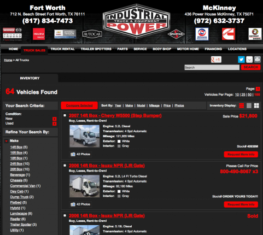The width and height of the screenshot is (263, 235).
Task: Filter by Reefer make
Action: [x=15, y=219]
